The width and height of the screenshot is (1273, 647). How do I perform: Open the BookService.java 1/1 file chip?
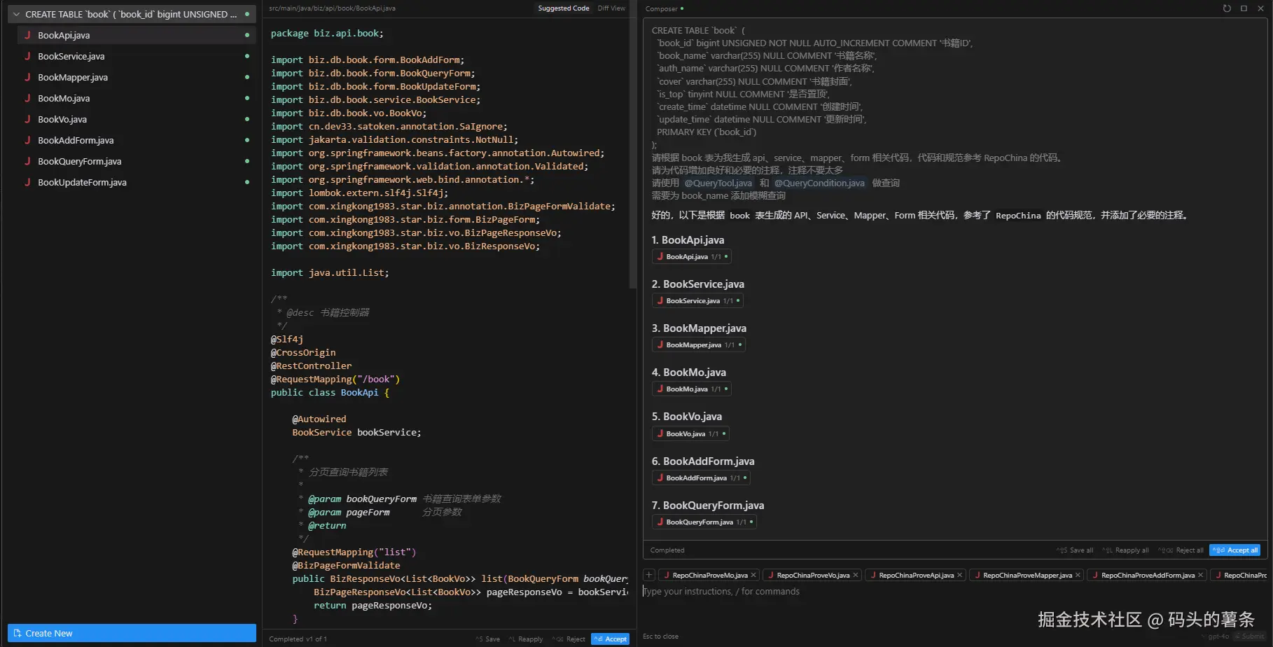697,301
